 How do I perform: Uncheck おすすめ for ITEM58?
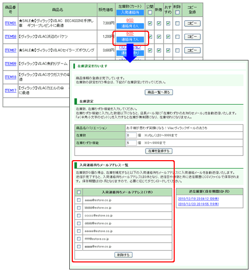coord(168,37)
